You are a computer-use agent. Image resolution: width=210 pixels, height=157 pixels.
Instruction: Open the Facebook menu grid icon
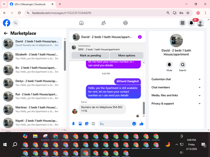(x=182, y=23)
